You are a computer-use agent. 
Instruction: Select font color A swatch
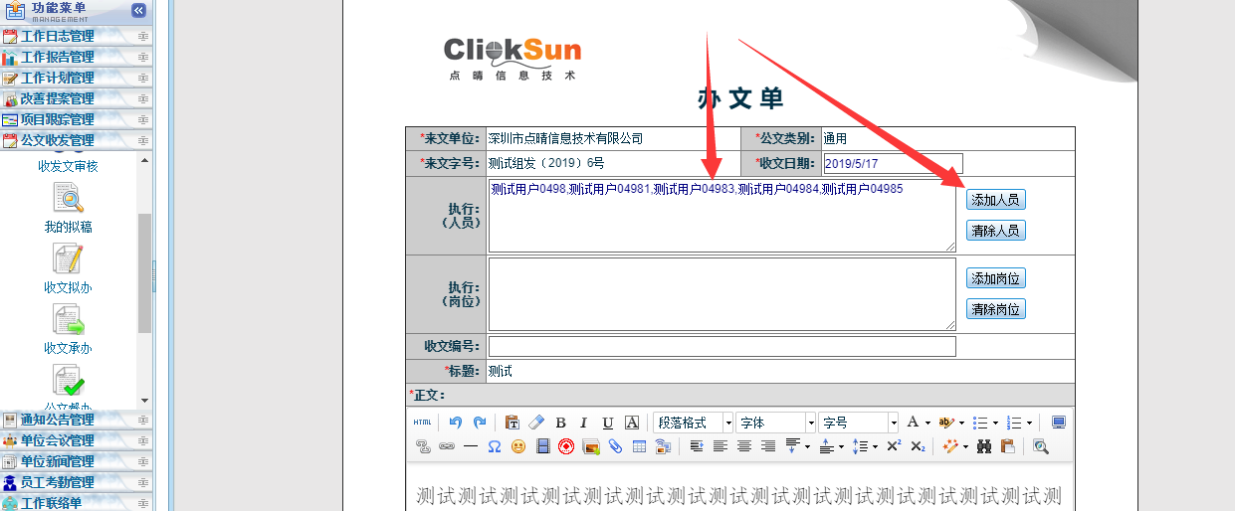[x=913, y=423]
